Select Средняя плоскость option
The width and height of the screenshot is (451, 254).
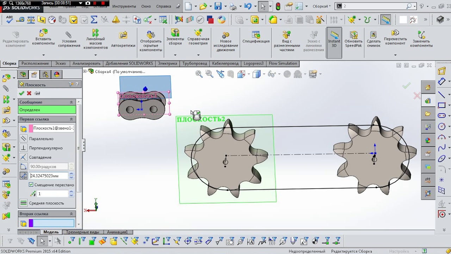point(24,203)
